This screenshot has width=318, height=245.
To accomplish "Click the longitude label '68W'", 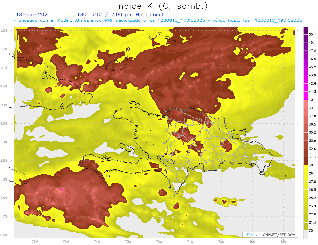I will click(283, 242).
